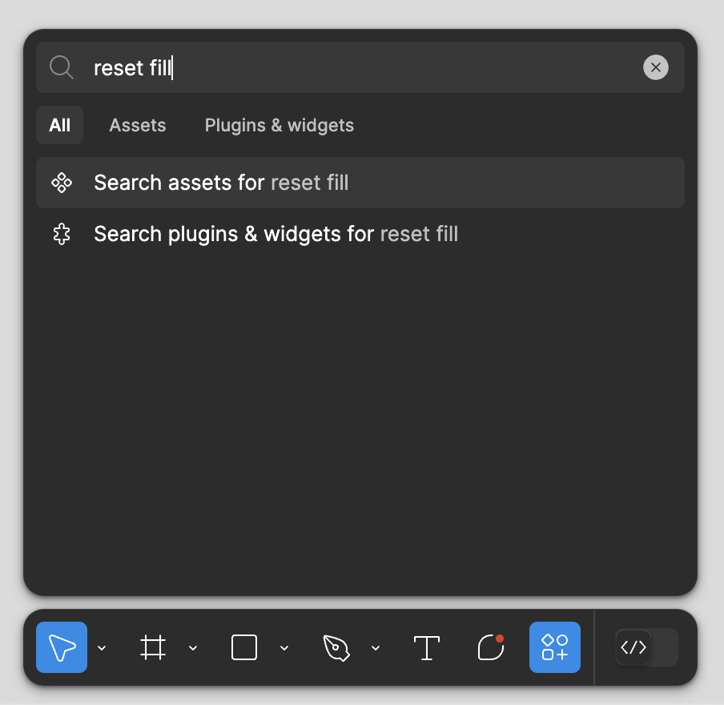The width and height of the screenshot is (724, 705).
Task: Click the magnifier search icon
Action: click(62, 67)
